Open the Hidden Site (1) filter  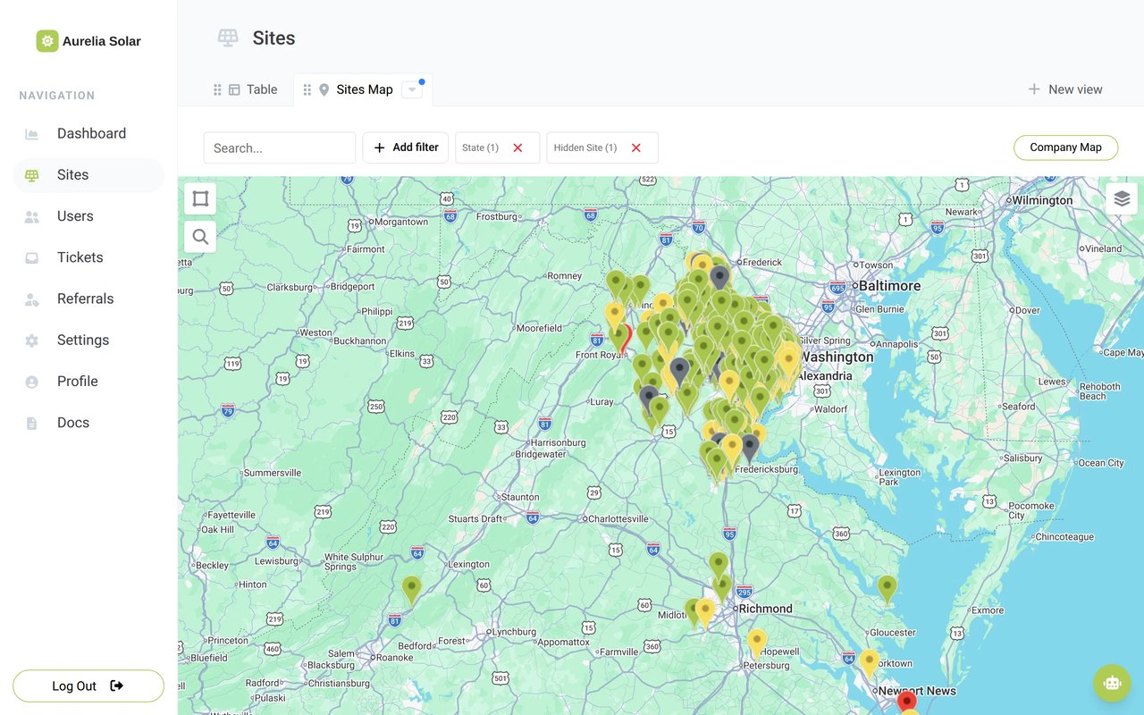coord(585,147)
